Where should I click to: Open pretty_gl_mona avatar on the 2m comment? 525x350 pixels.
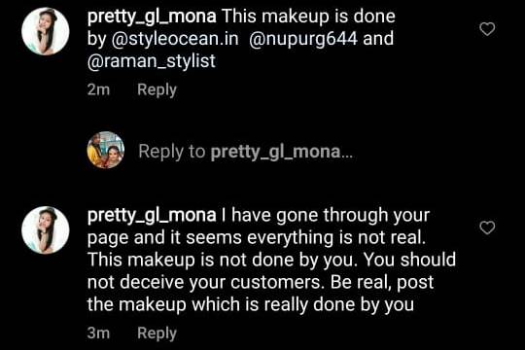(x=46, y=31)
